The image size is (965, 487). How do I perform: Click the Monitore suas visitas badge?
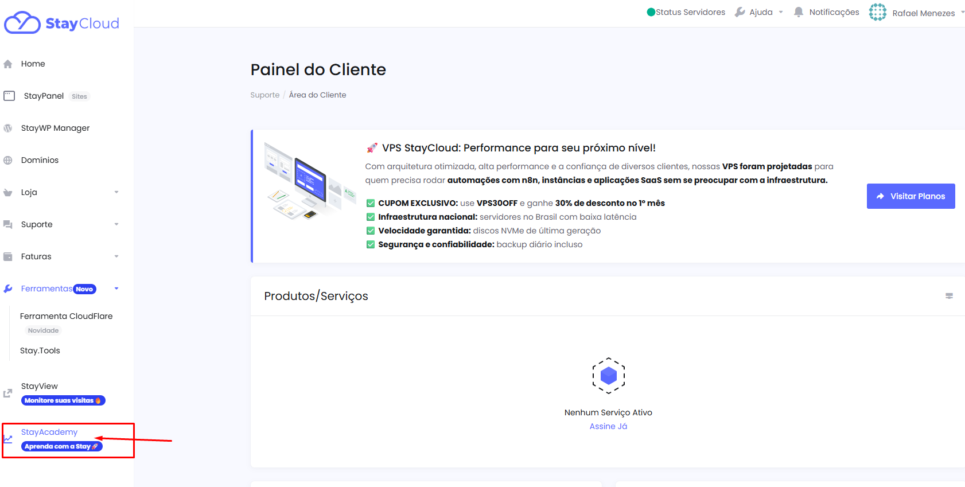point(63,400)
